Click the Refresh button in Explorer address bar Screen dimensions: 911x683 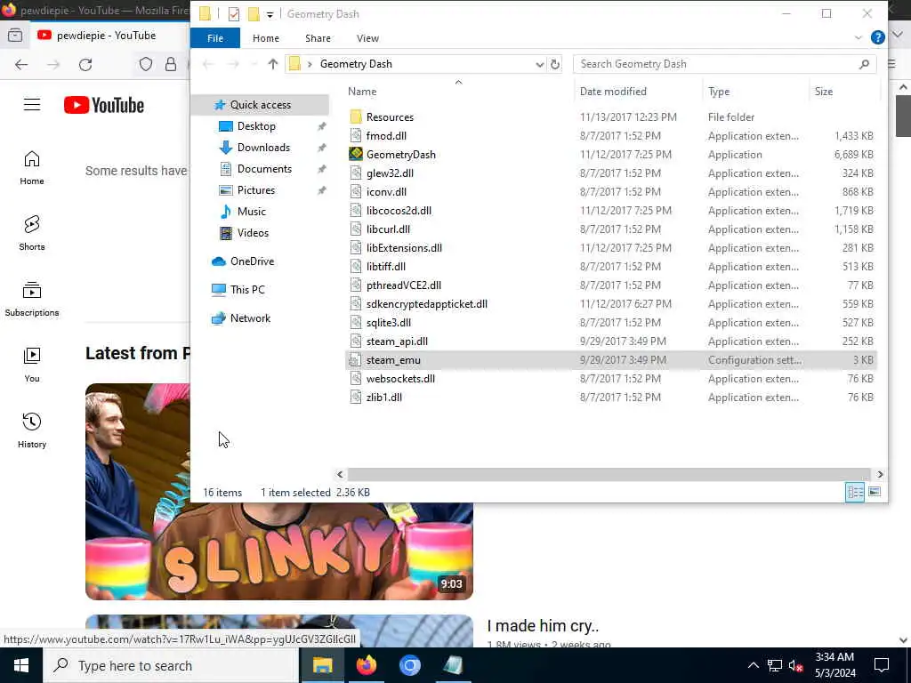point(555,64)
